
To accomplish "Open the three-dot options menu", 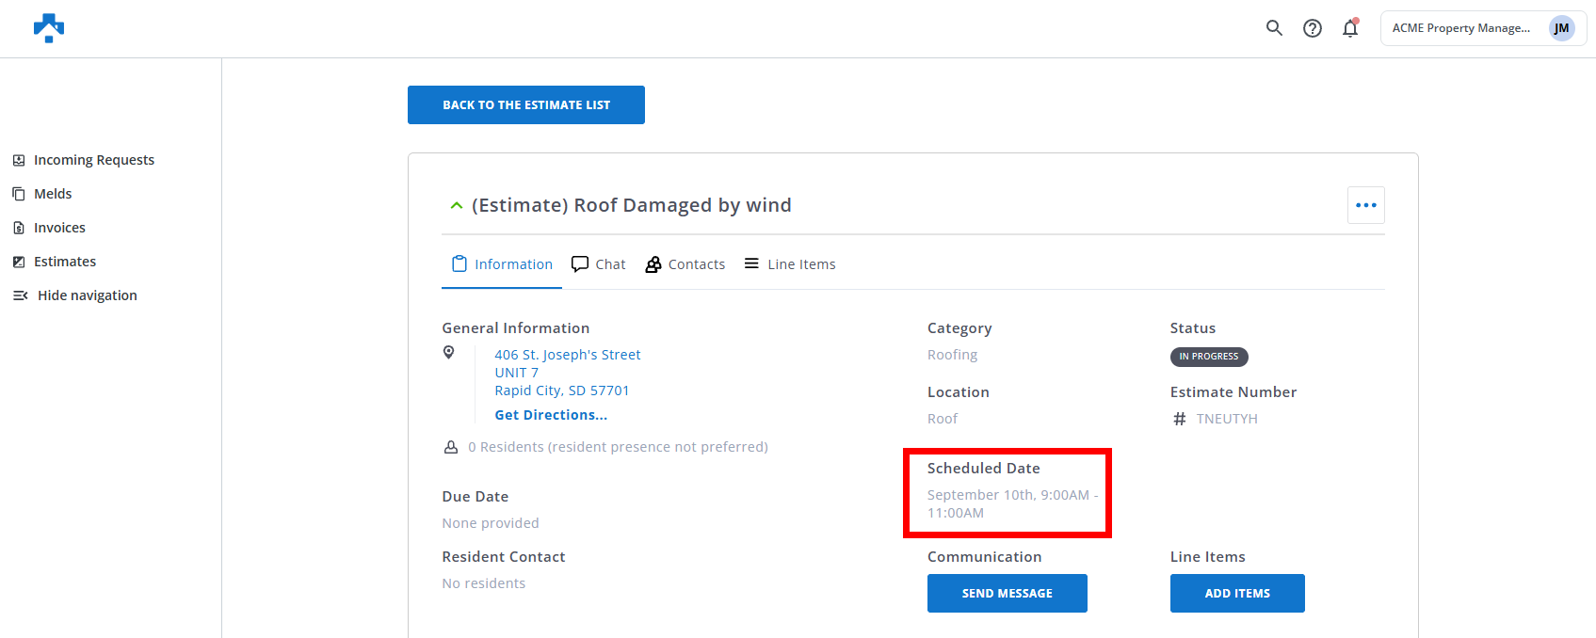I will tap(1366, 205).
